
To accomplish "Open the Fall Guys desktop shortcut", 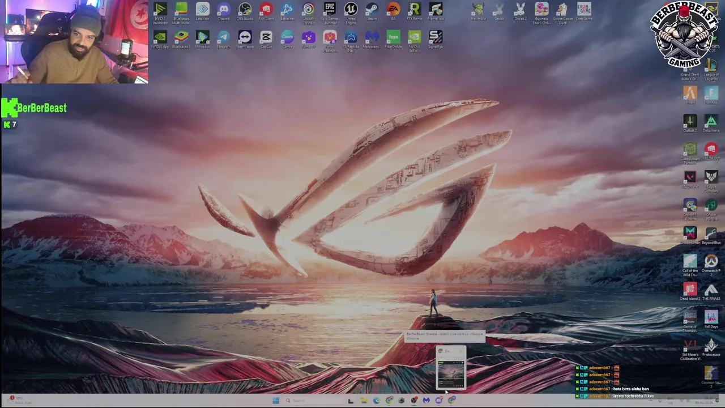I will click(x=711, y=319).
